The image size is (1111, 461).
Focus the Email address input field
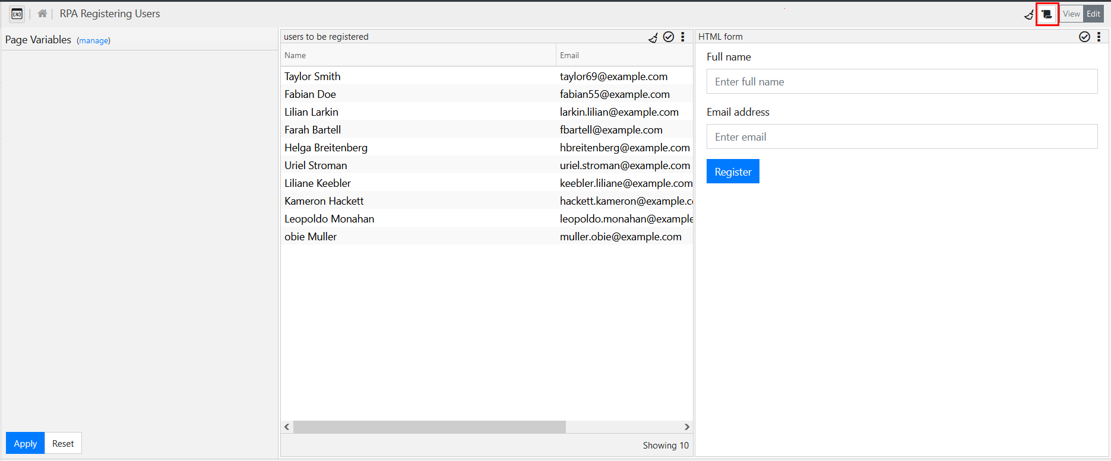tap(902, 136)
